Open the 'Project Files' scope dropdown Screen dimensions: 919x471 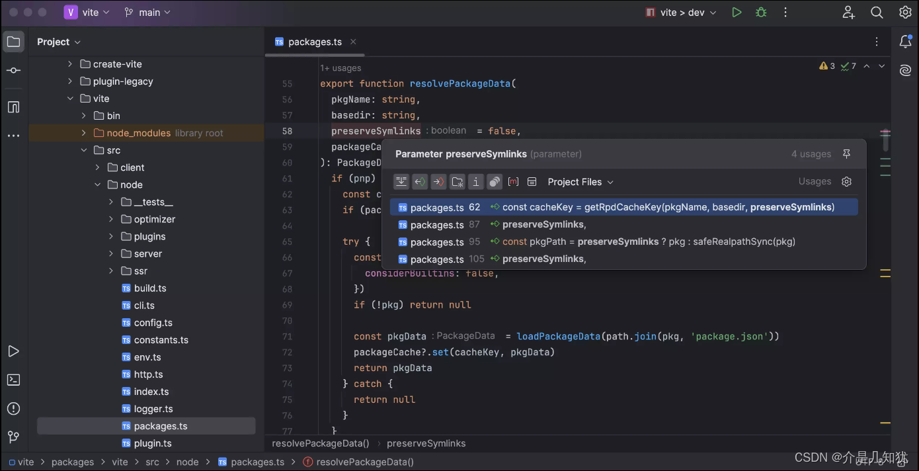(580, 182)
